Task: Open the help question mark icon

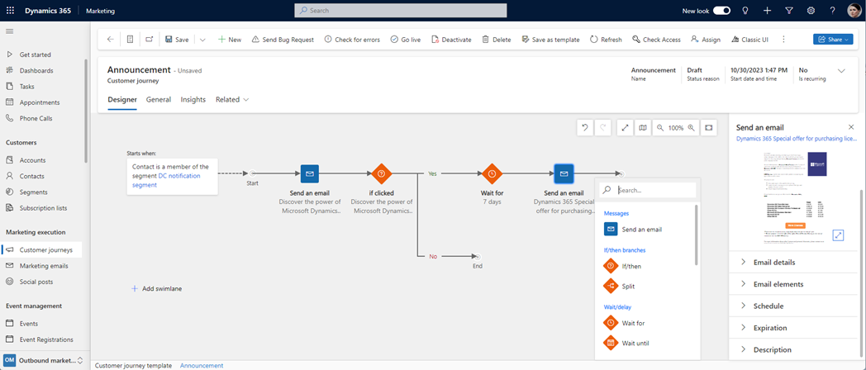Action: 832,11
